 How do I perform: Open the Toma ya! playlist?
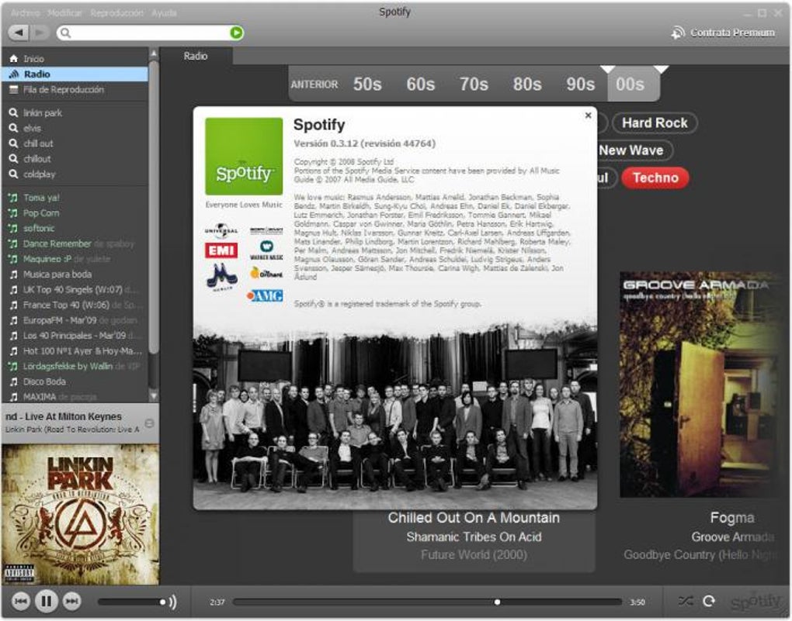(x=75, y=198)
